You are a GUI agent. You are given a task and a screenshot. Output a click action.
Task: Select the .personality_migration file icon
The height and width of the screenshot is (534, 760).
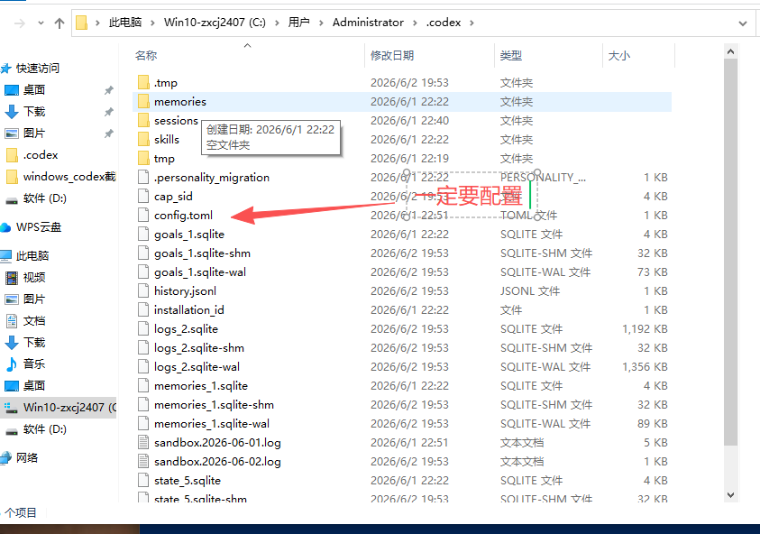tap(143, 178)
